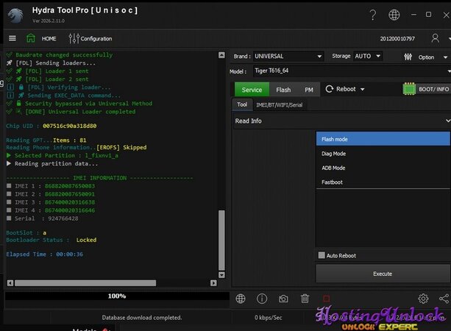Viewport: 451px width, 331px height.
Task: Enable the Auto Reboot checkbox
Action: pos(322,255)
